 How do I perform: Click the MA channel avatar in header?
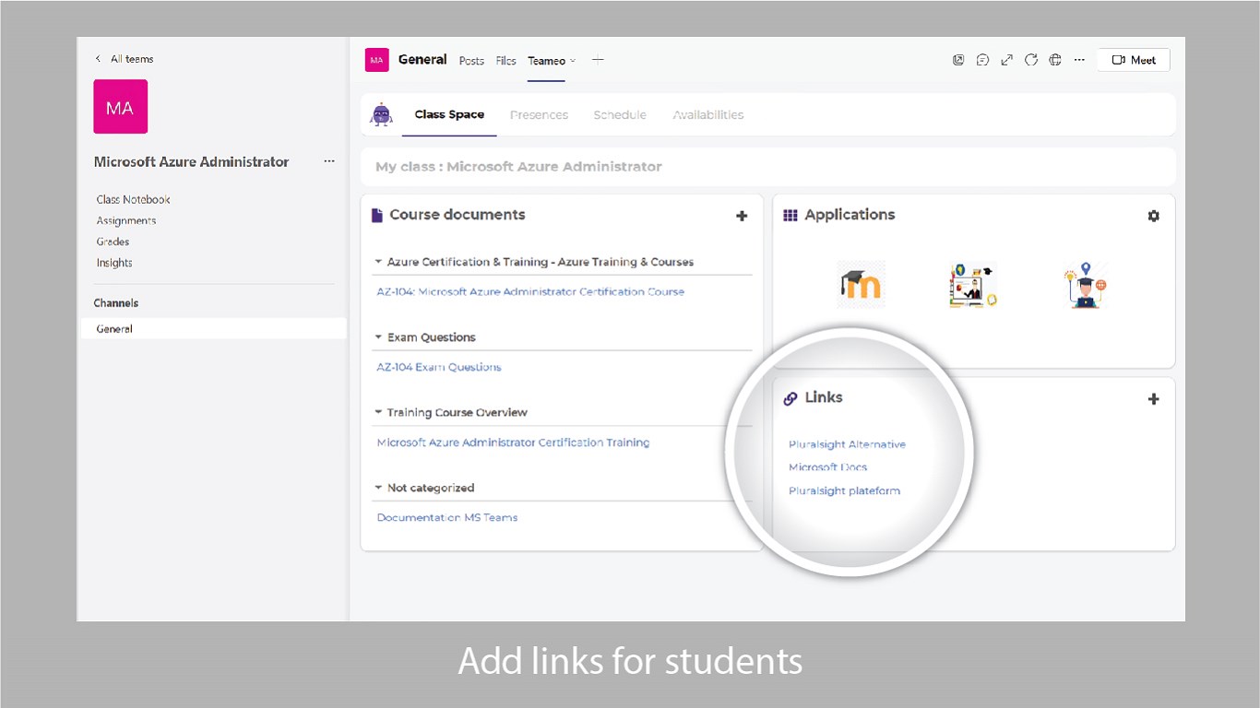coord(376,60)
